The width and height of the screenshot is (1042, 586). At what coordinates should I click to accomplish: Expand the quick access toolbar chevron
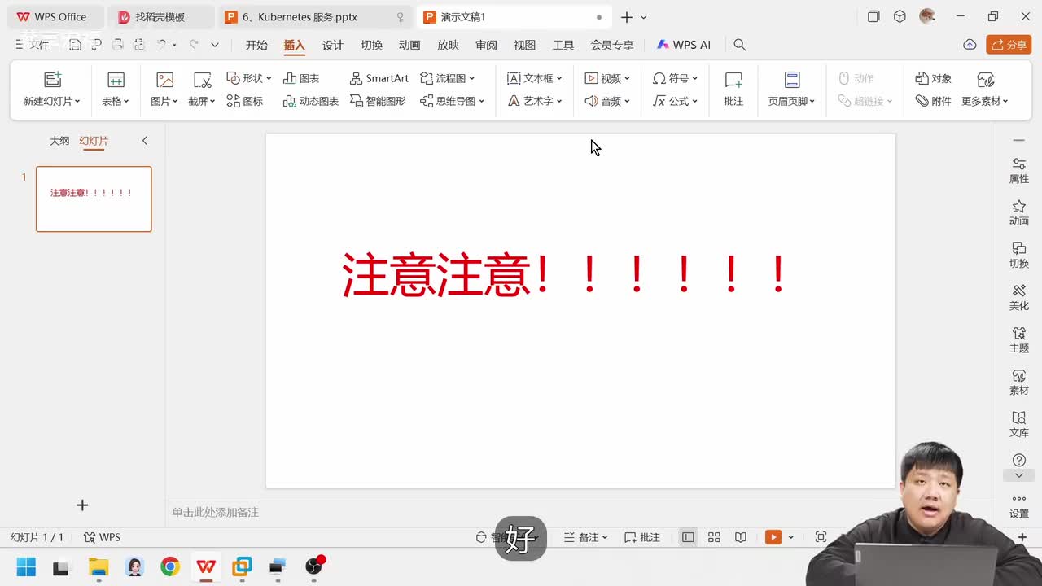click(x=215, y=45)
